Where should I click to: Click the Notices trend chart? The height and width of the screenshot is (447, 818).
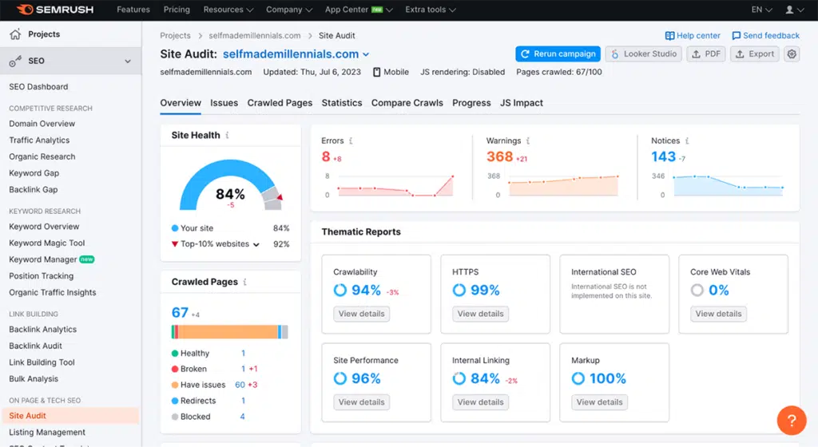pyautogui.click(x=729, y=185)
